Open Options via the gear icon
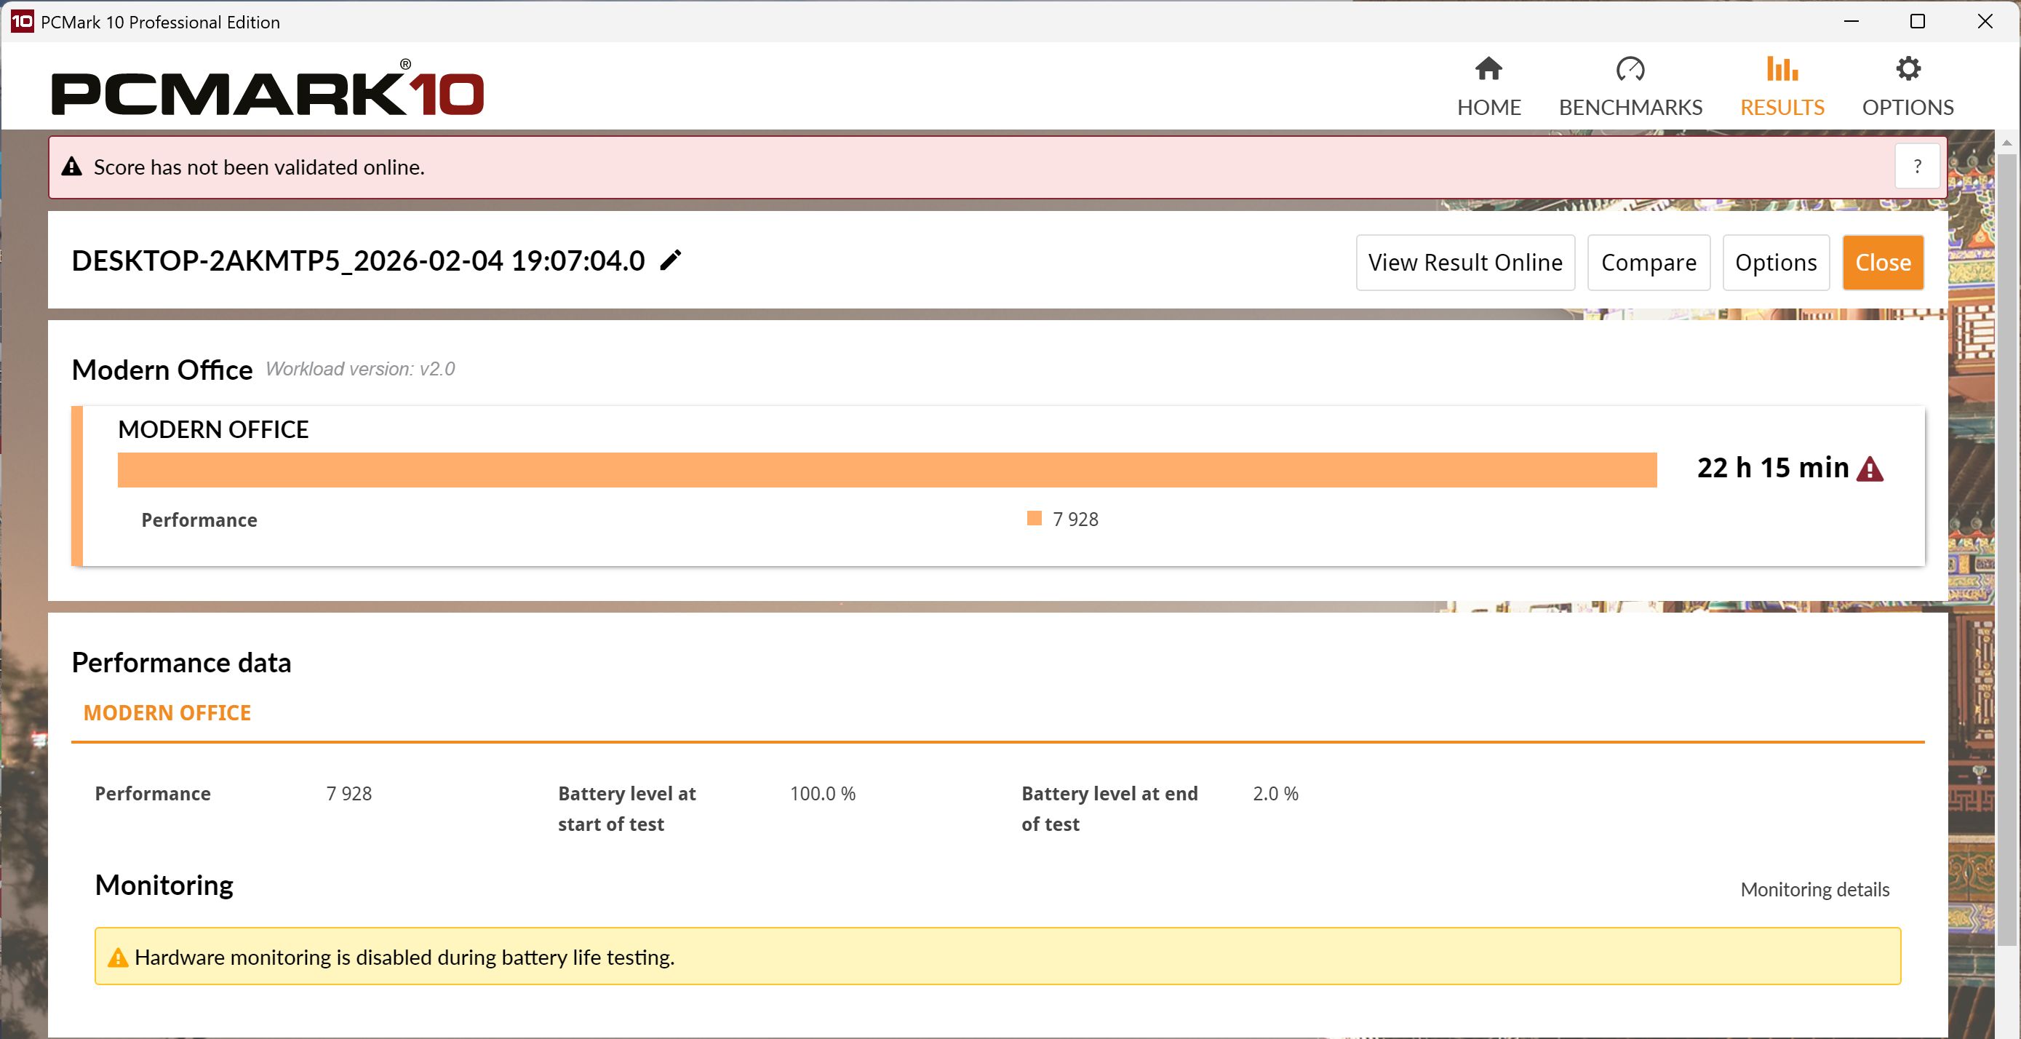The width and height of the screenshot is (2021, 1039). (1908, 69)
